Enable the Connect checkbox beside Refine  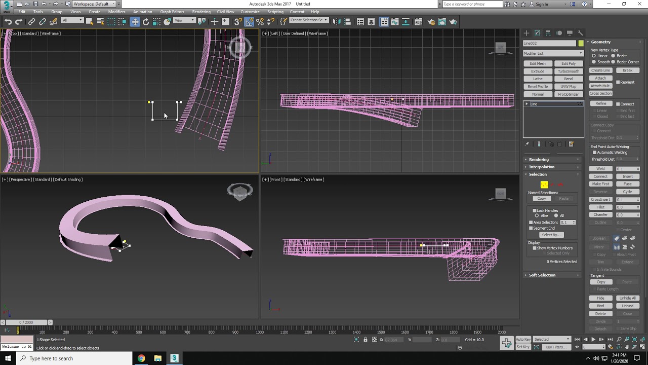point(618,104)
